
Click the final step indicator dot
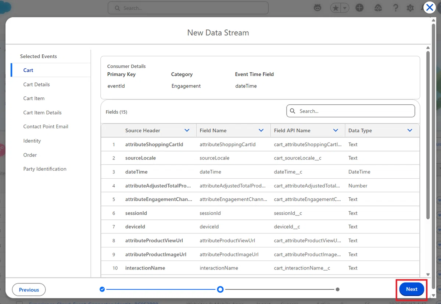(338, 289)
